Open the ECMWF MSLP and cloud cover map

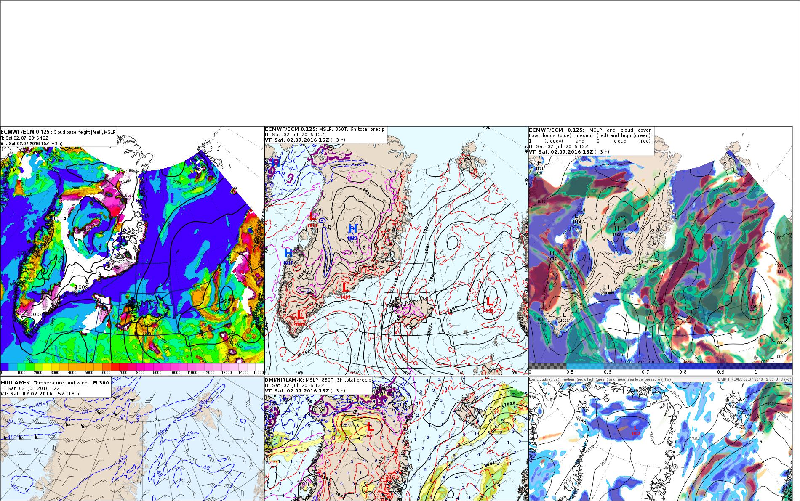click(x=660, y=251)
